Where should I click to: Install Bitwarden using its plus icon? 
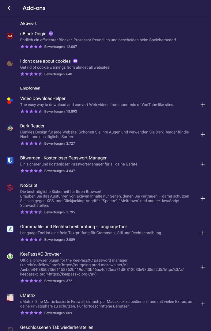pyautogui.click(x=203, y=164)
